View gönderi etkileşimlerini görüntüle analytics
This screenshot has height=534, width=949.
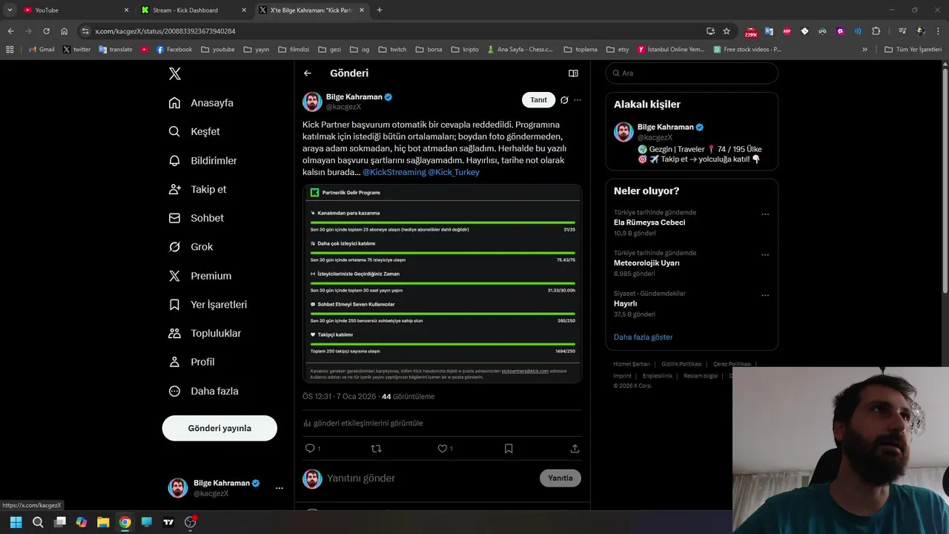[x=363, y=423]
